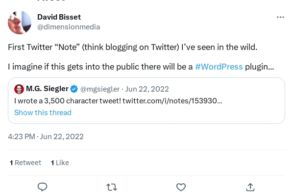Viewport: 293px width, 194px height.
Task: Click the David Bisset display name
Action: point(59,17)
